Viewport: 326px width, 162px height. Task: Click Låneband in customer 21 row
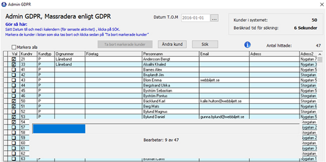tap(70, 59)
